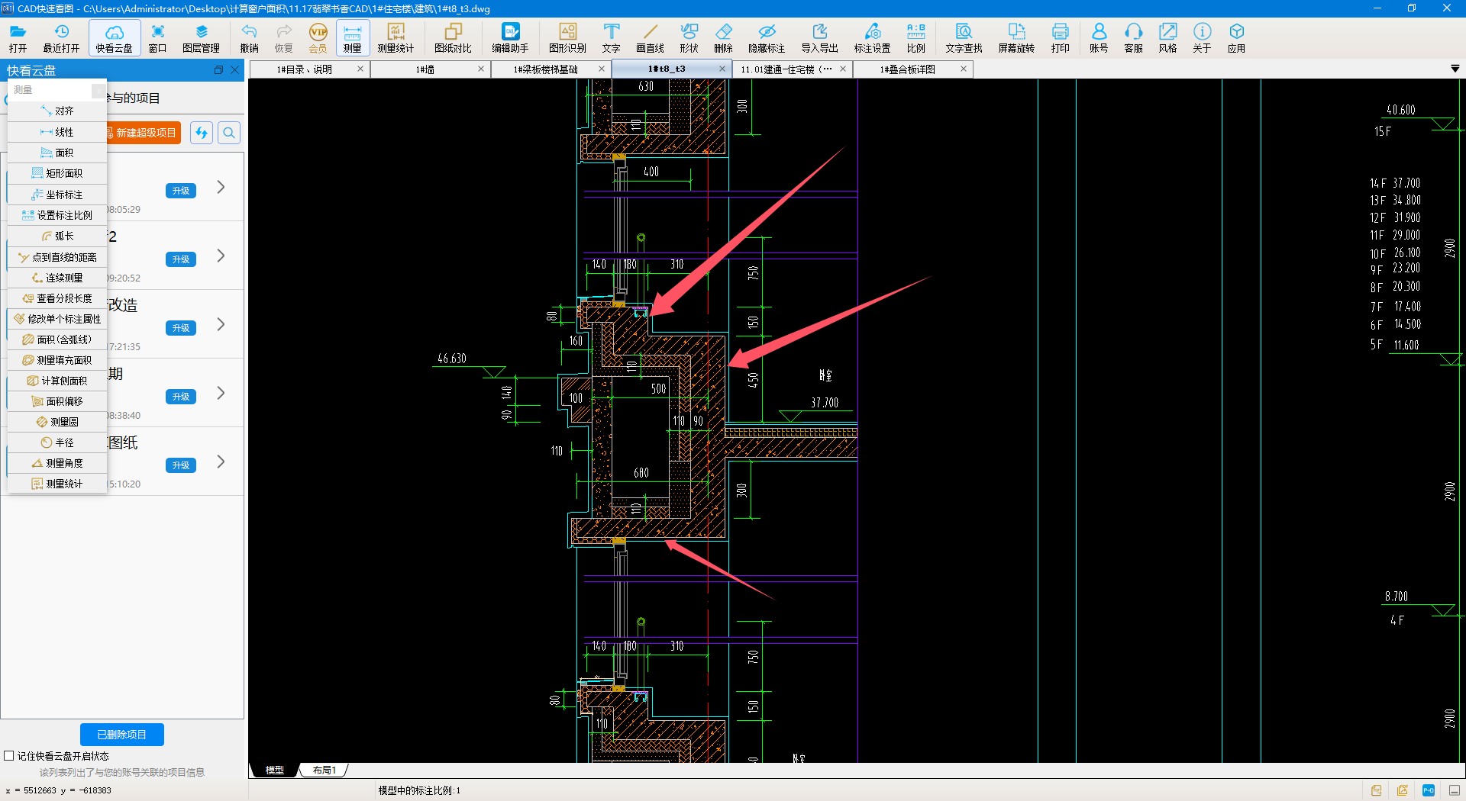Open the 最近打开 recent files list
Viewport: 1466px width, 801px height.
click(x=61, y=37)
